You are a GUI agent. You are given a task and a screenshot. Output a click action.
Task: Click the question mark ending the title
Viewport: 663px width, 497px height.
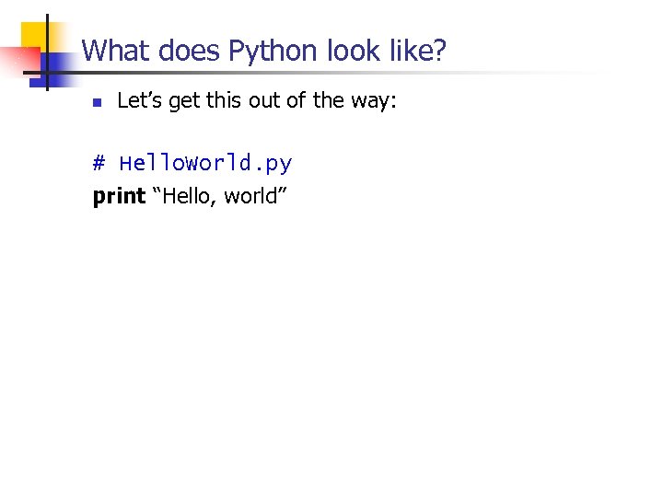point(437,51)
